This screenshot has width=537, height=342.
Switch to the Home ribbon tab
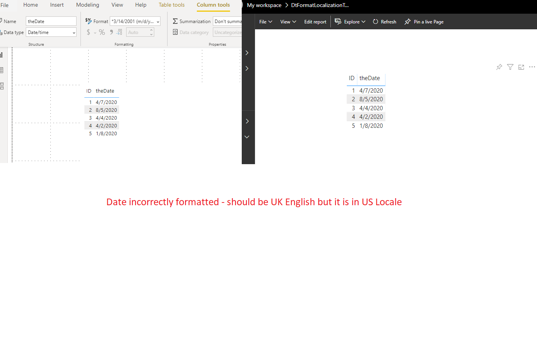30,5
